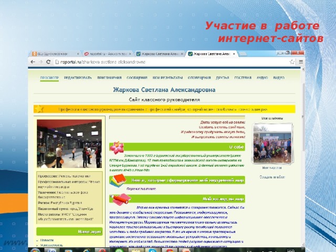Open the ПРОСМОТР menu item
336x252 pixels.
point(49,78)
